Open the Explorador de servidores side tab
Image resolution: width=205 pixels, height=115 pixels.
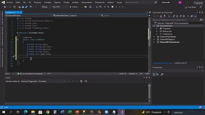[3, 36]
